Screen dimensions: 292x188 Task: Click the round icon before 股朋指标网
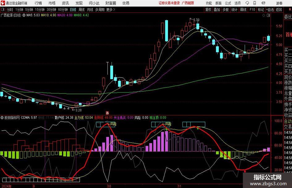tap(2, 118)
